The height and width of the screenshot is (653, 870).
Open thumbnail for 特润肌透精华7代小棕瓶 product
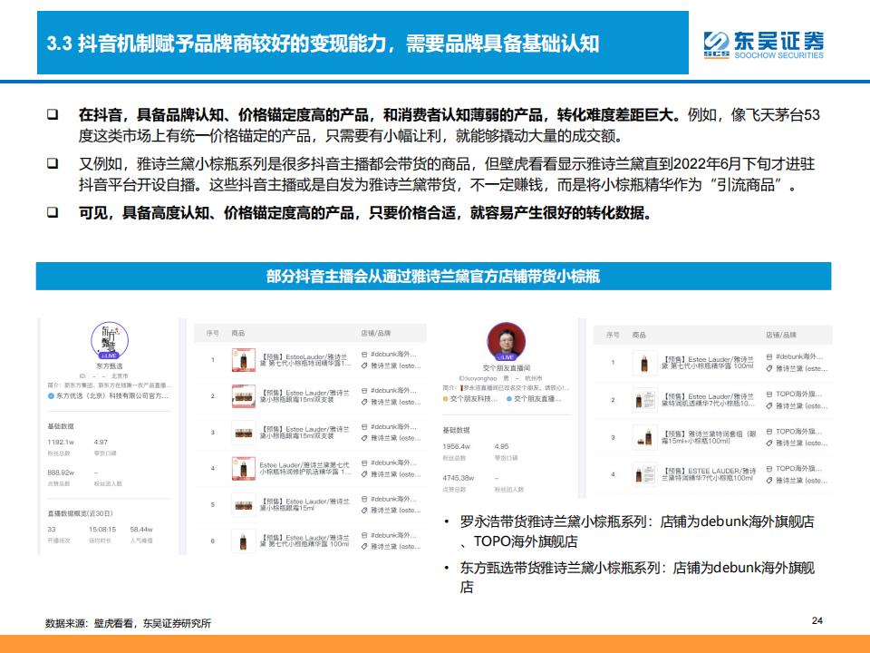click(644, 400)
